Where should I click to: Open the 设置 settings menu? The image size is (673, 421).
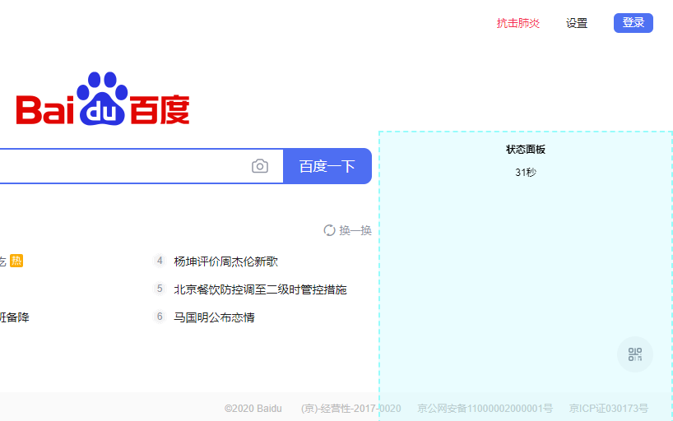pyautogui.click(x=577, y=23)
